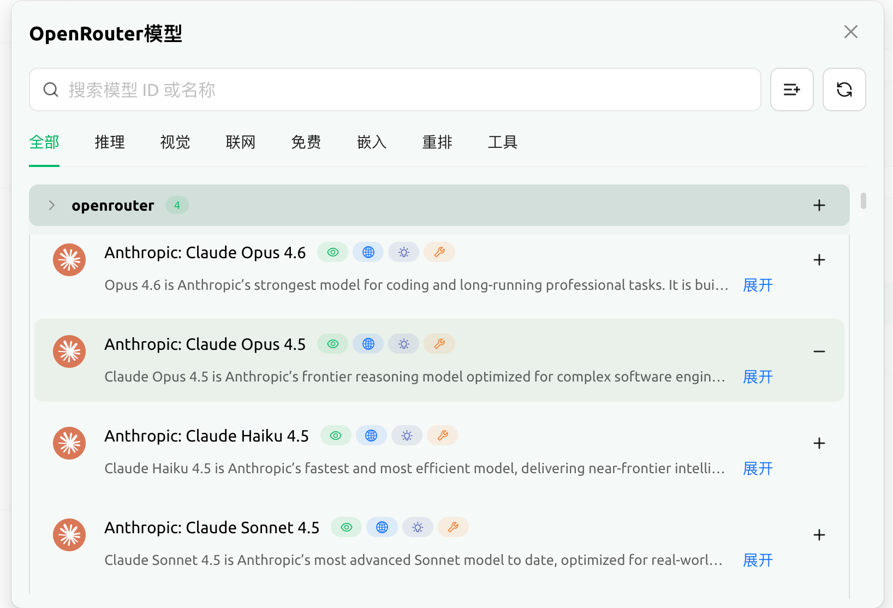Screen dimensions: 893x608
Task: Click the web globe badge for Claude Opus 4.6
Action: tap(368, 252)
